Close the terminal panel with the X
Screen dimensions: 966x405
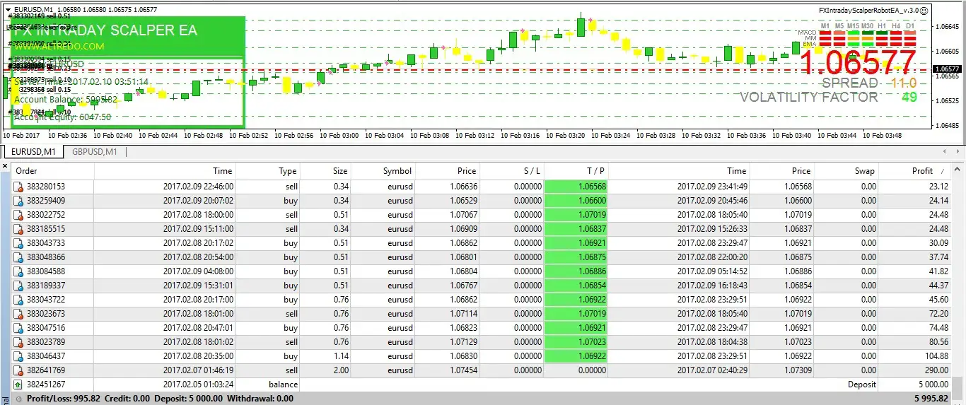(5, 168)
